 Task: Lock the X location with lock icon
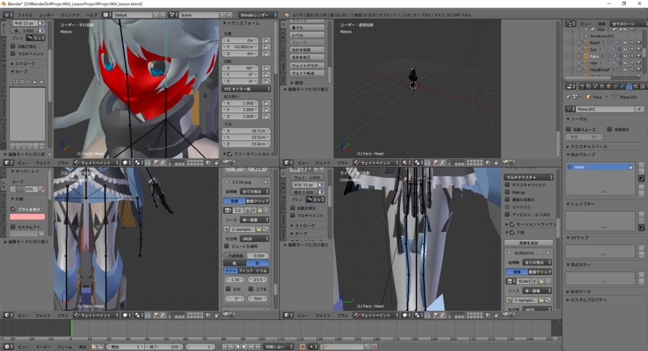coord(266,40)
